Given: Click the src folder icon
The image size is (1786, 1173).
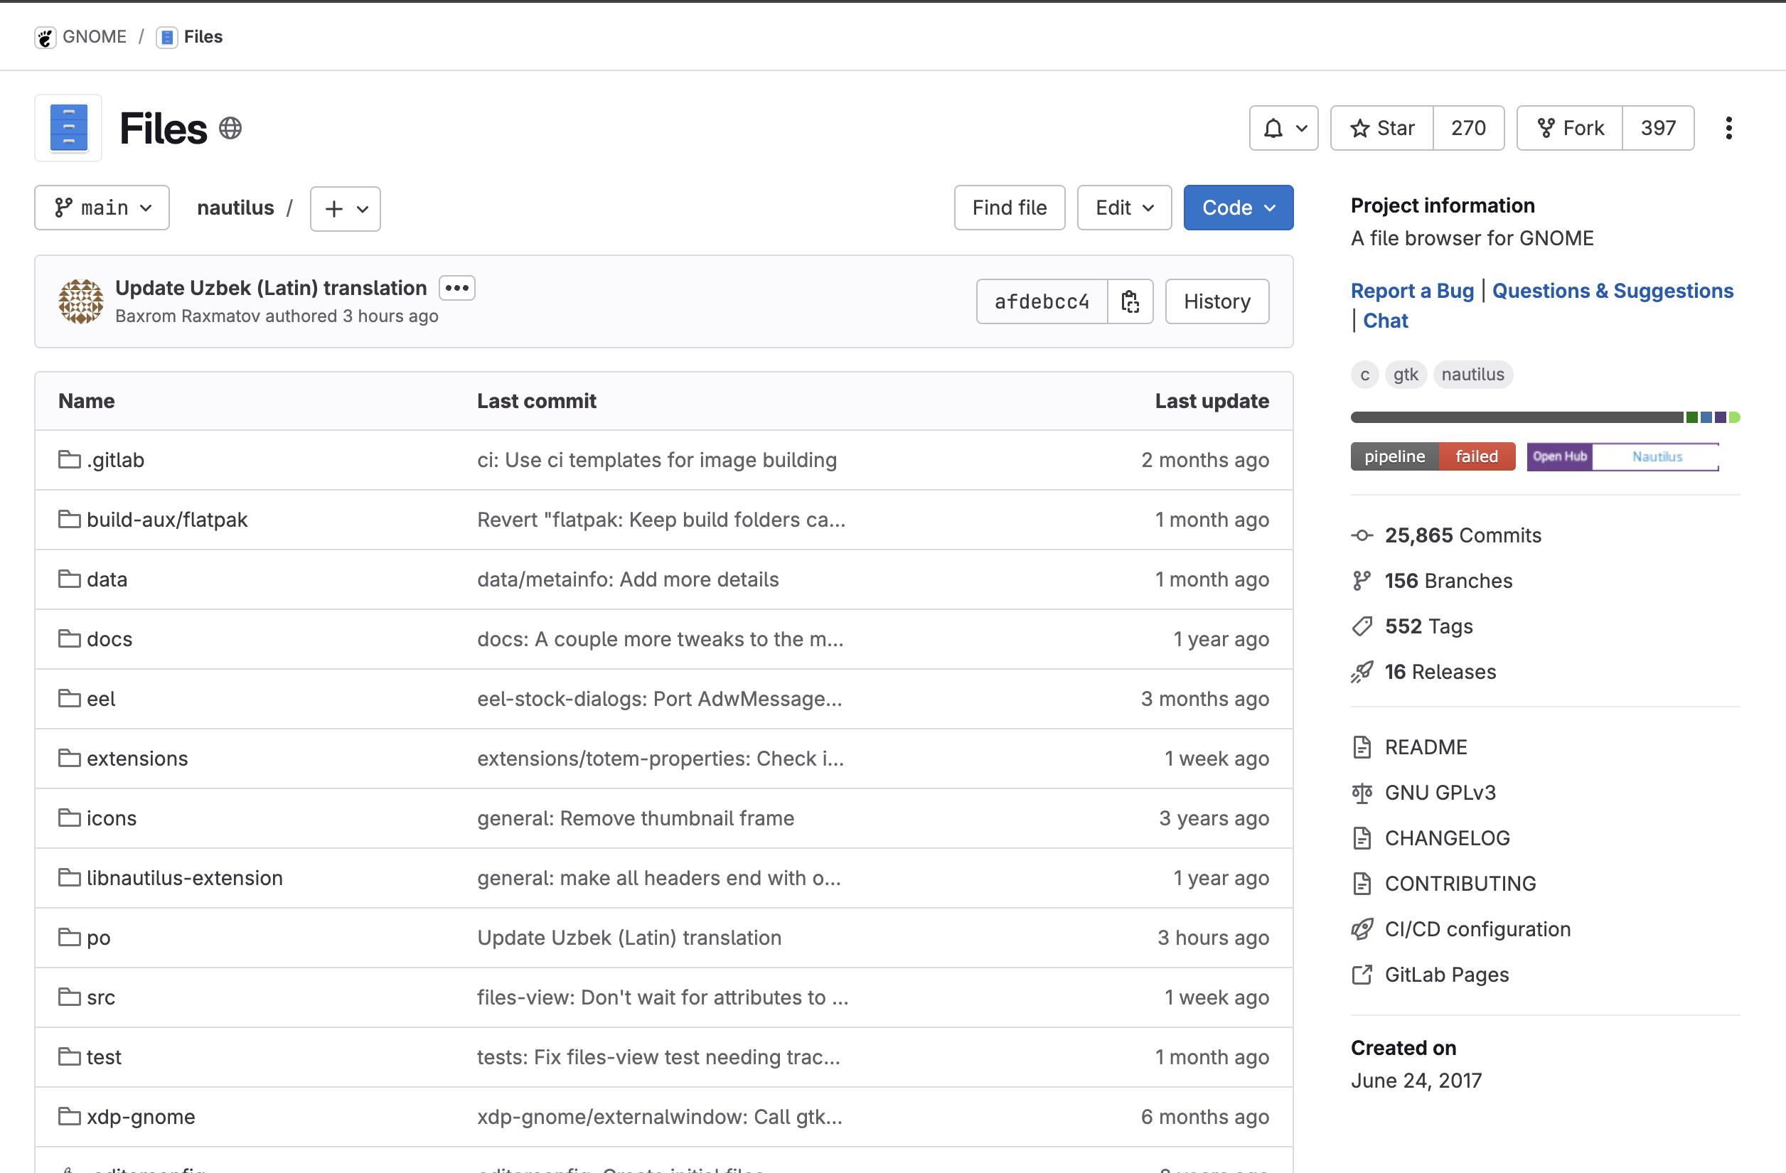Looking at the screenshot, I should tap(70, 997).
